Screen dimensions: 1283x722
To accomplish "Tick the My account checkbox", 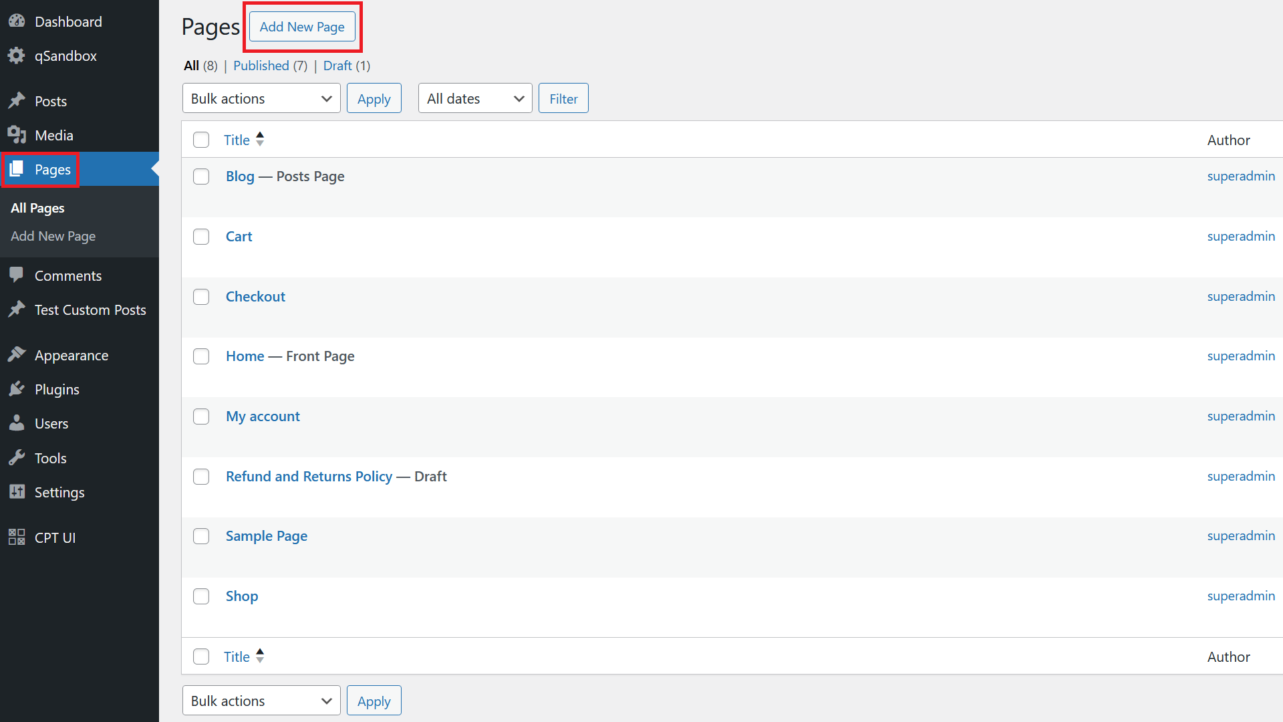I will point(201,416).
